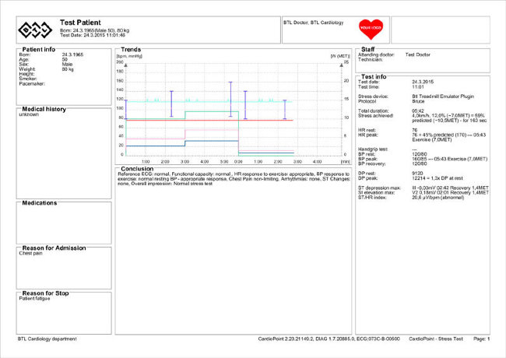Click the '[min]' time axis label
The height and width of the screenshot is (358, 506).
click(x=346, y=162)
